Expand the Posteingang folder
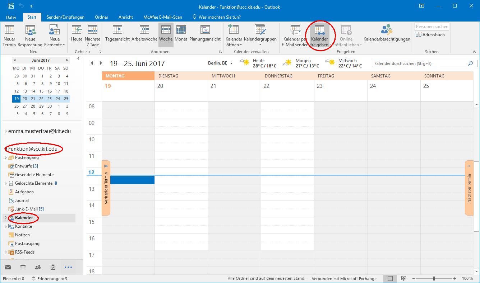Screen dimensions: 480x283 point(5,157)
